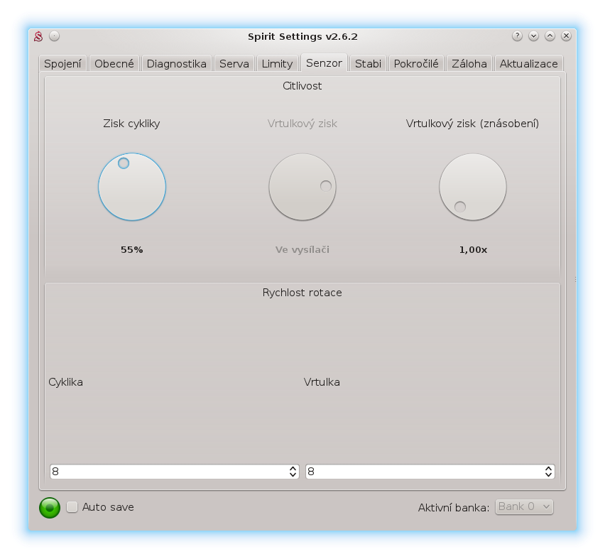Minimize the Spirit Settings window
The image size is (605, 559).
533,36
